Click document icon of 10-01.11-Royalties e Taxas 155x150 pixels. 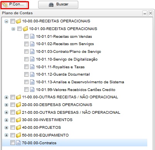tap(32, 67)
